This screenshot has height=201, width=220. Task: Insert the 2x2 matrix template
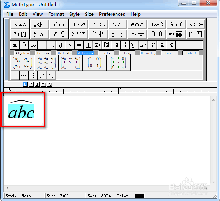pos(22,63)
